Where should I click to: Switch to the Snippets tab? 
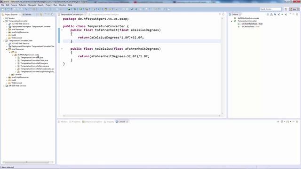pyautogui.click(x=109, y=122)
